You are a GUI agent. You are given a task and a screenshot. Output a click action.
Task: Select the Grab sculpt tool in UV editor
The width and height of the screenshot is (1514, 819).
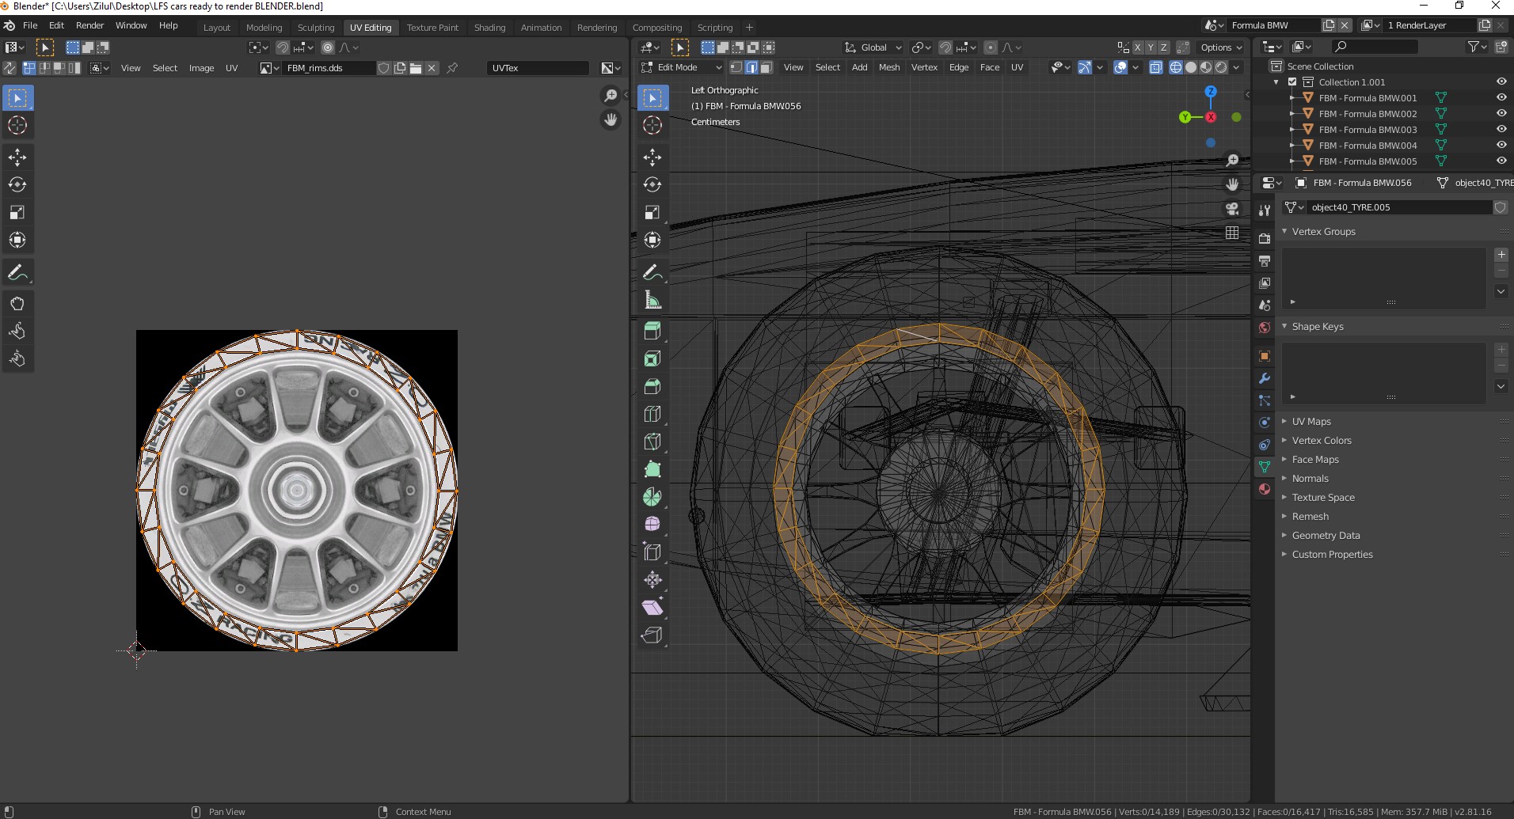point(17,303)
